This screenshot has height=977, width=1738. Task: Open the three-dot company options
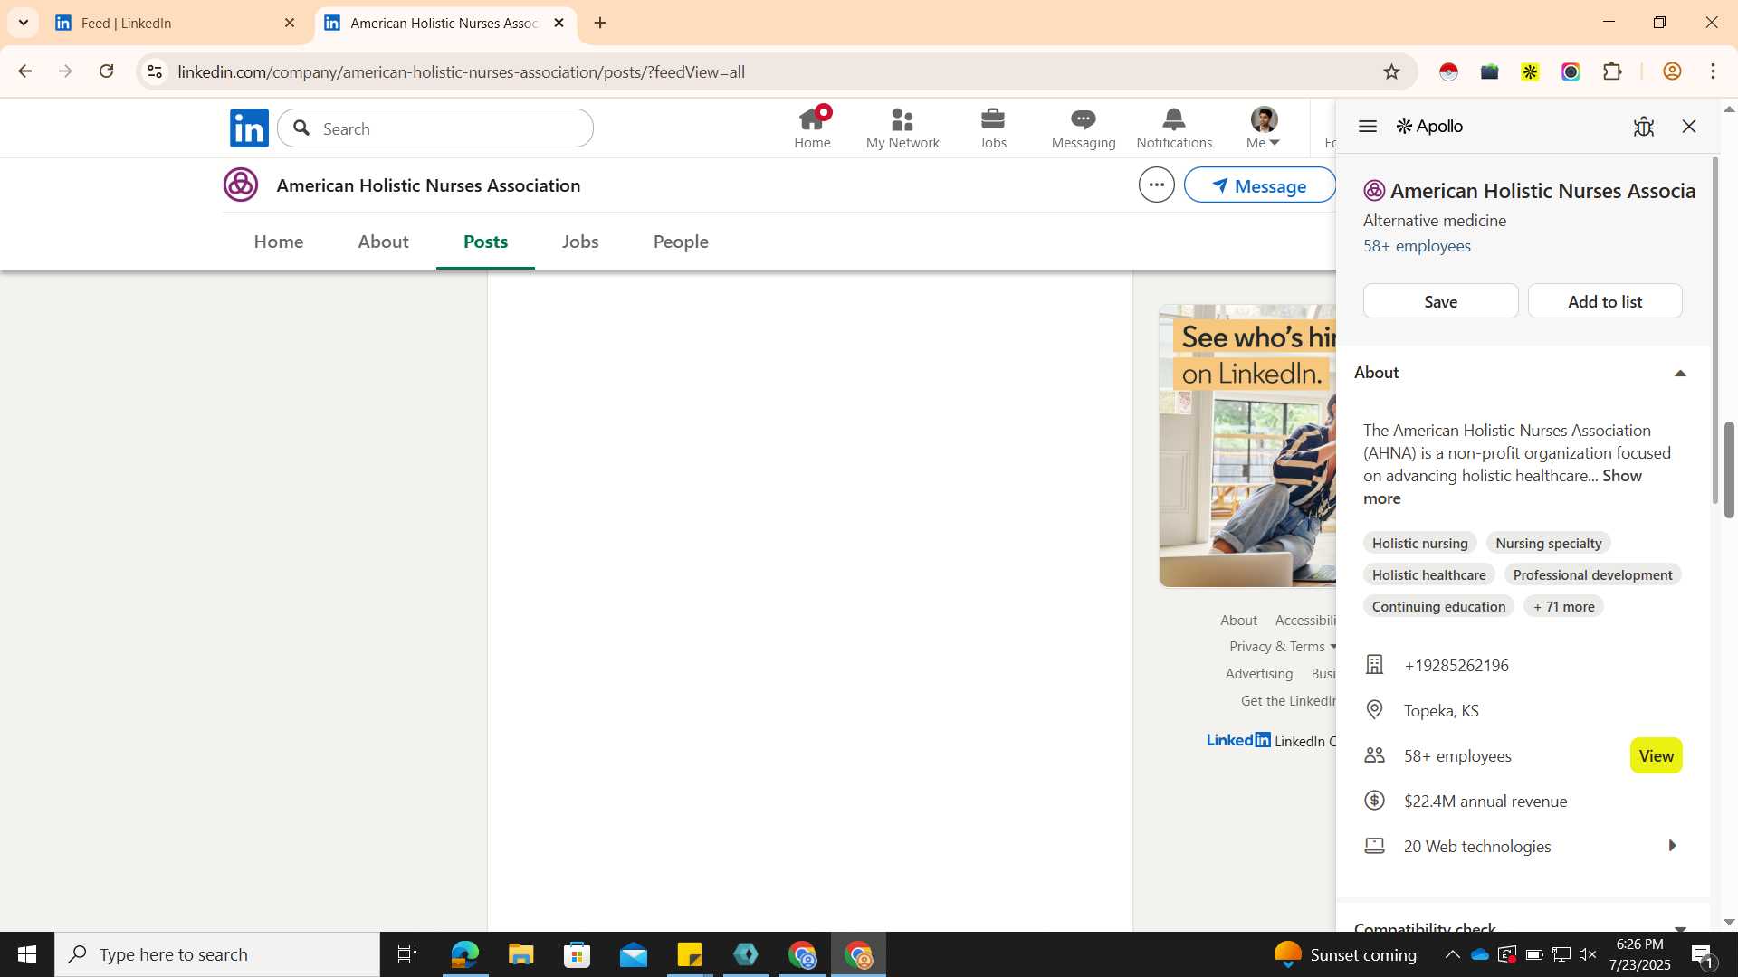point(1156,185)
